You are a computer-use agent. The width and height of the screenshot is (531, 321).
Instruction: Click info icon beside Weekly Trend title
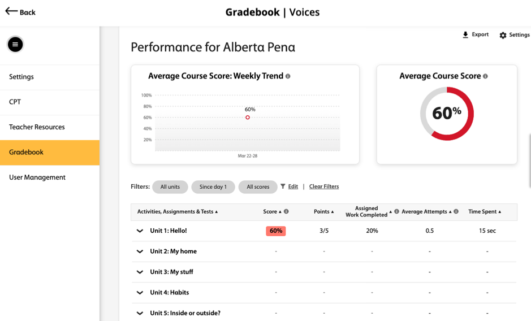288,76
